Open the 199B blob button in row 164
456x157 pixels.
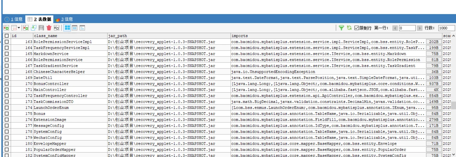(x=434, y=48)
